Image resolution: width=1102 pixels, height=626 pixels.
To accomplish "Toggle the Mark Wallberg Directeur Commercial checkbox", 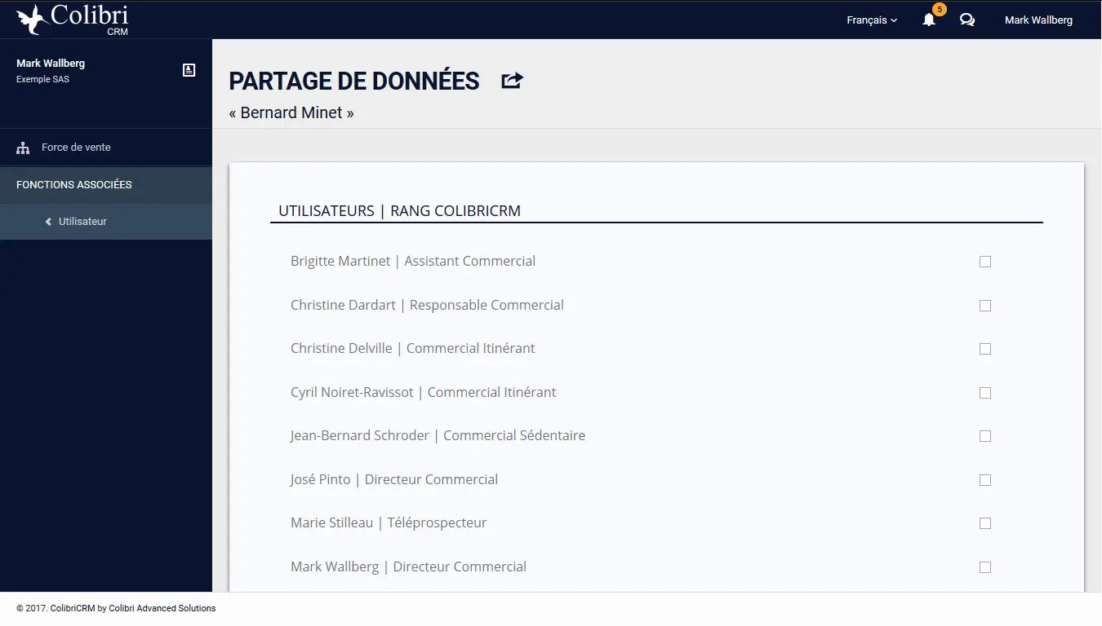I will pyautogui.click(x=985, y=567).
